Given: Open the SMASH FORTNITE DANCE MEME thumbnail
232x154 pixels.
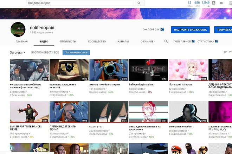Looking at the screenshot, I should 29,112.
